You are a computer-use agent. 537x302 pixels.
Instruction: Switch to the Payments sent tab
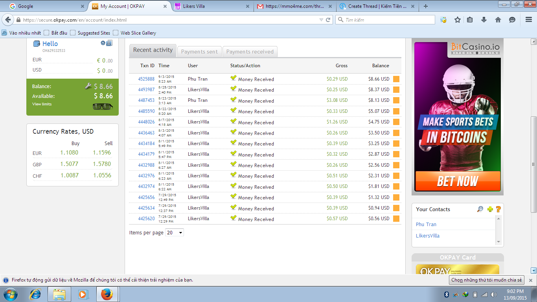point(199,52)
